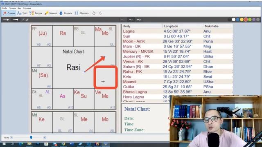Screen dimensions: 262x147
Task: Open Task View on the taskbar
Action: click(12, 144)
